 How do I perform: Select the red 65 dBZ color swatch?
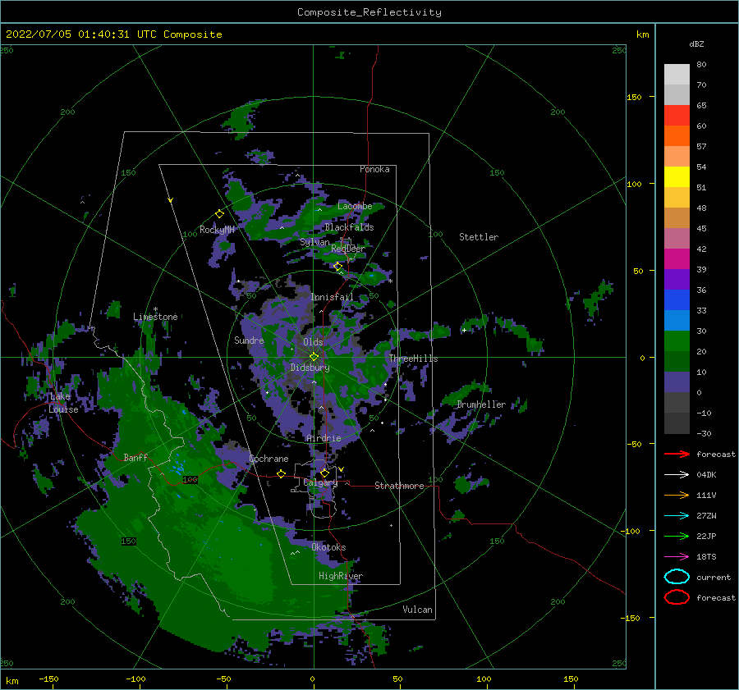point(677,115)
